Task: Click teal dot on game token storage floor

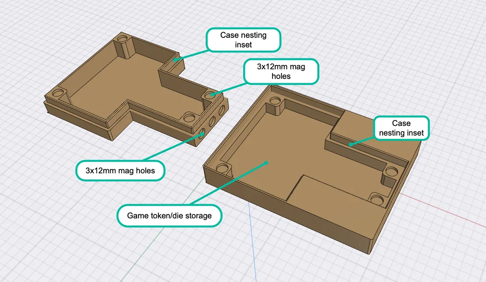Action: point(266,162)
